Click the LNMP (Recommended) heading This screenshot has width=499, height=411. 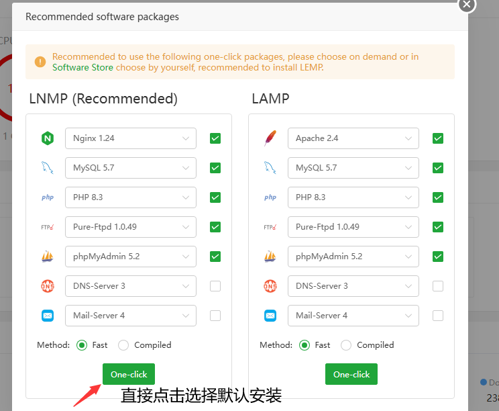(x=103, y=99)
